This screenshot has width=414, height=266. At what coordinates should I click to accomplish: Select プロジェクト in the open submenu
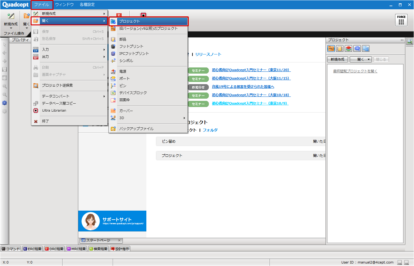click(148, 21)
